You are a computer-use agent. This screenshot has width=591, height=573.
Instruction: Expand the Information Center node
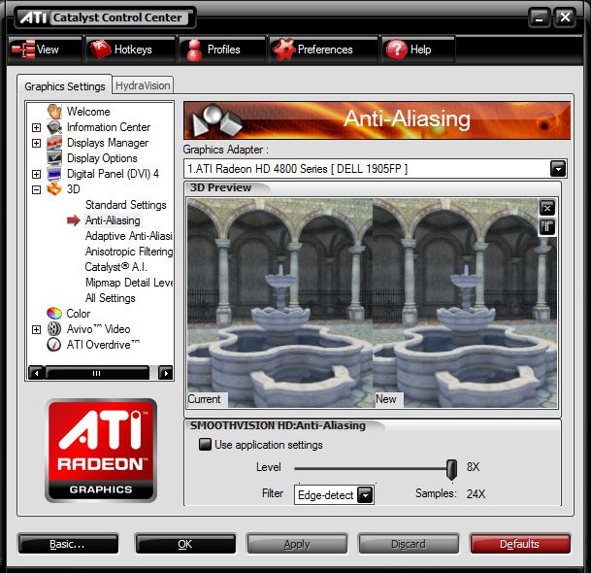coord(36,127)
